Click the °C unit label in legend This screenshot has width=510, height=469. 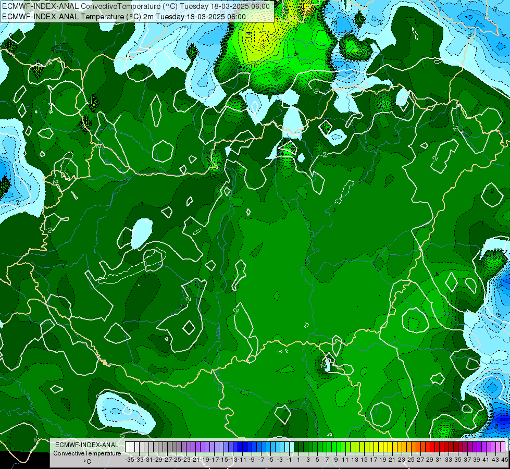87,462
